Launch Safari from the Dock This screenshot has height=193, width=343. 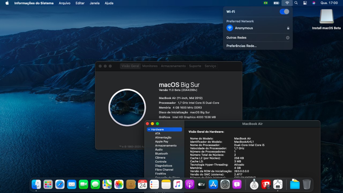tap(60, 184)
